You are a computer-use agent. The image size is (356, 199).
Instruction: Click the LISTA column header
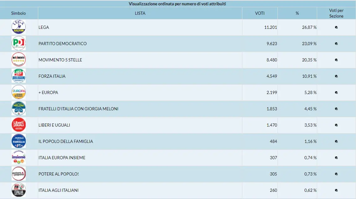(x=140, y=13)
